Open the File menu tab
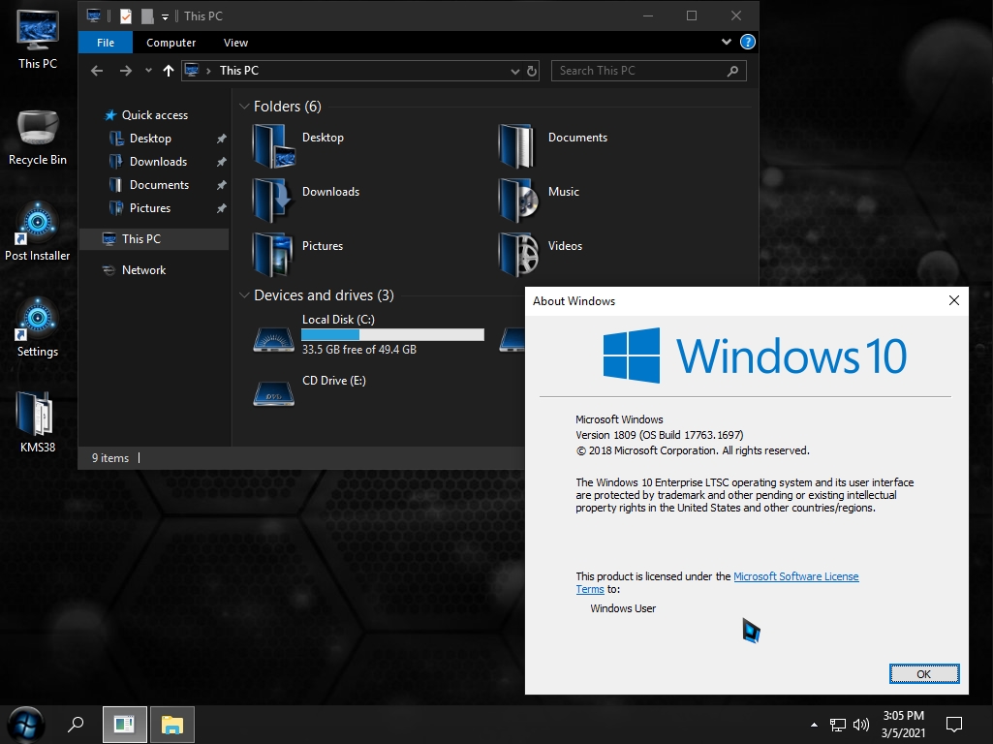 point(106,43)
